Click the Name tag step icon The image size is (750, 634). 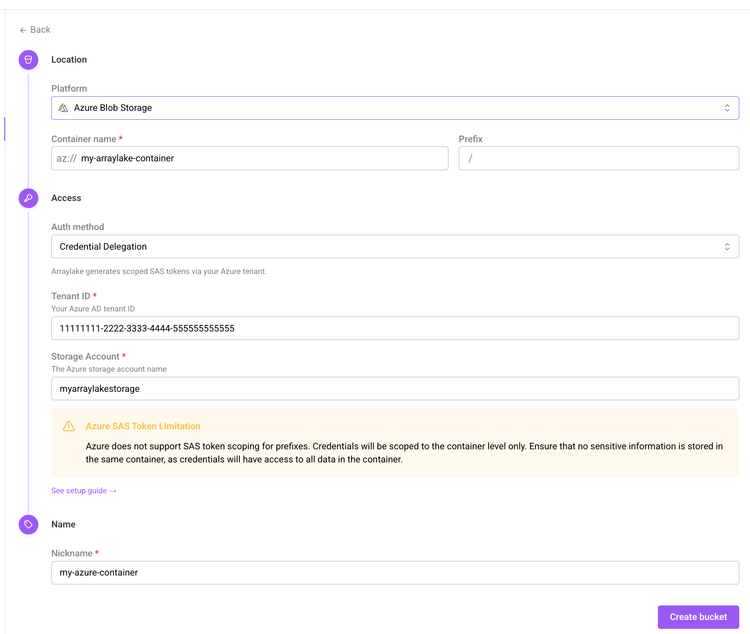tap(29, 525)
